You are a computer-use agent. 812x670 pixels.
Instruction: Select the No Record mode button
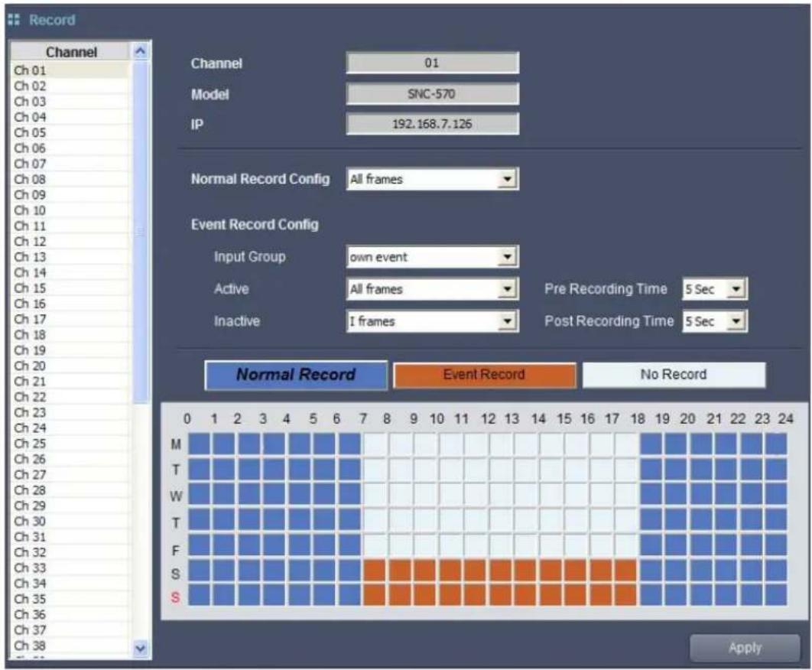tap(673, 375)
